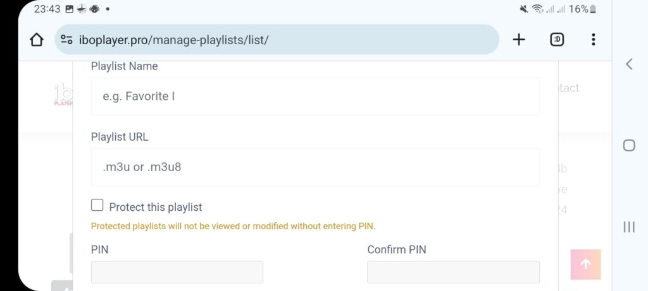648x291 pixels.
Task: Tap the pink scroll-to-top arrow button
Action: (585, 264)
